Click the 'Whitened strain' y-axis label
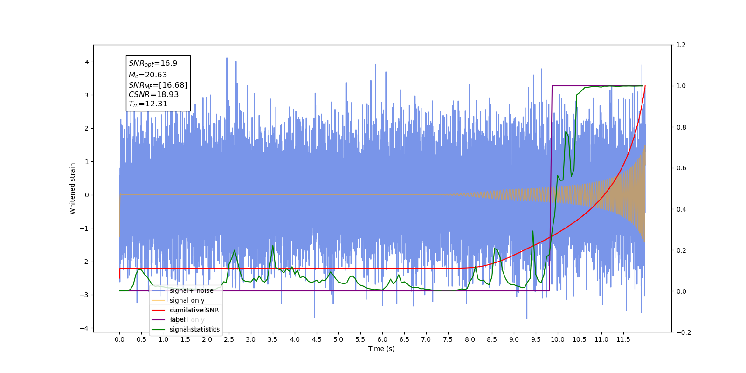The image size is (746, 373). click(x=73, y=188)
